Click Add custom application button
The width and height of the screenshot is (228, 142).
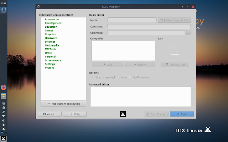[x=63, y=104]
